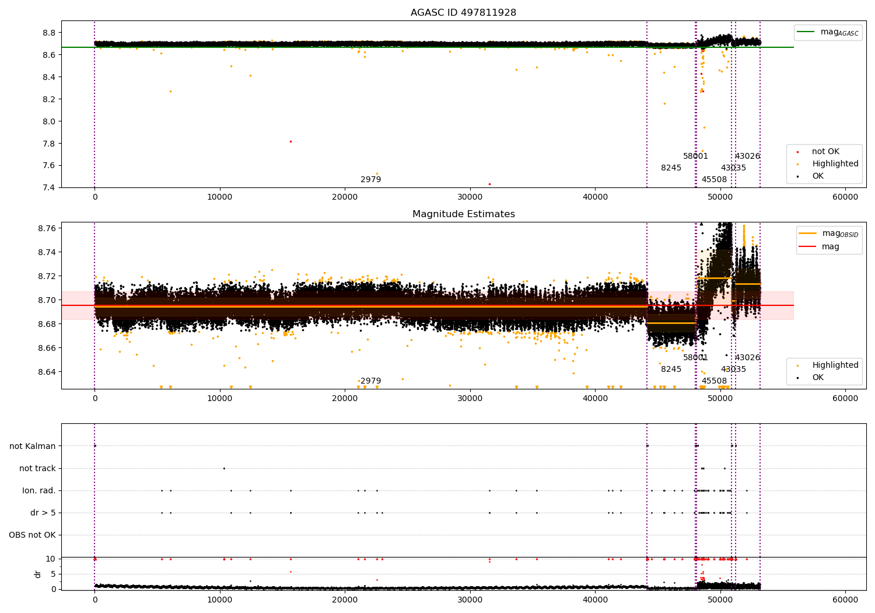Click the 10000 x-axis tick under top plot
The image size is (875, 613).
220,197
